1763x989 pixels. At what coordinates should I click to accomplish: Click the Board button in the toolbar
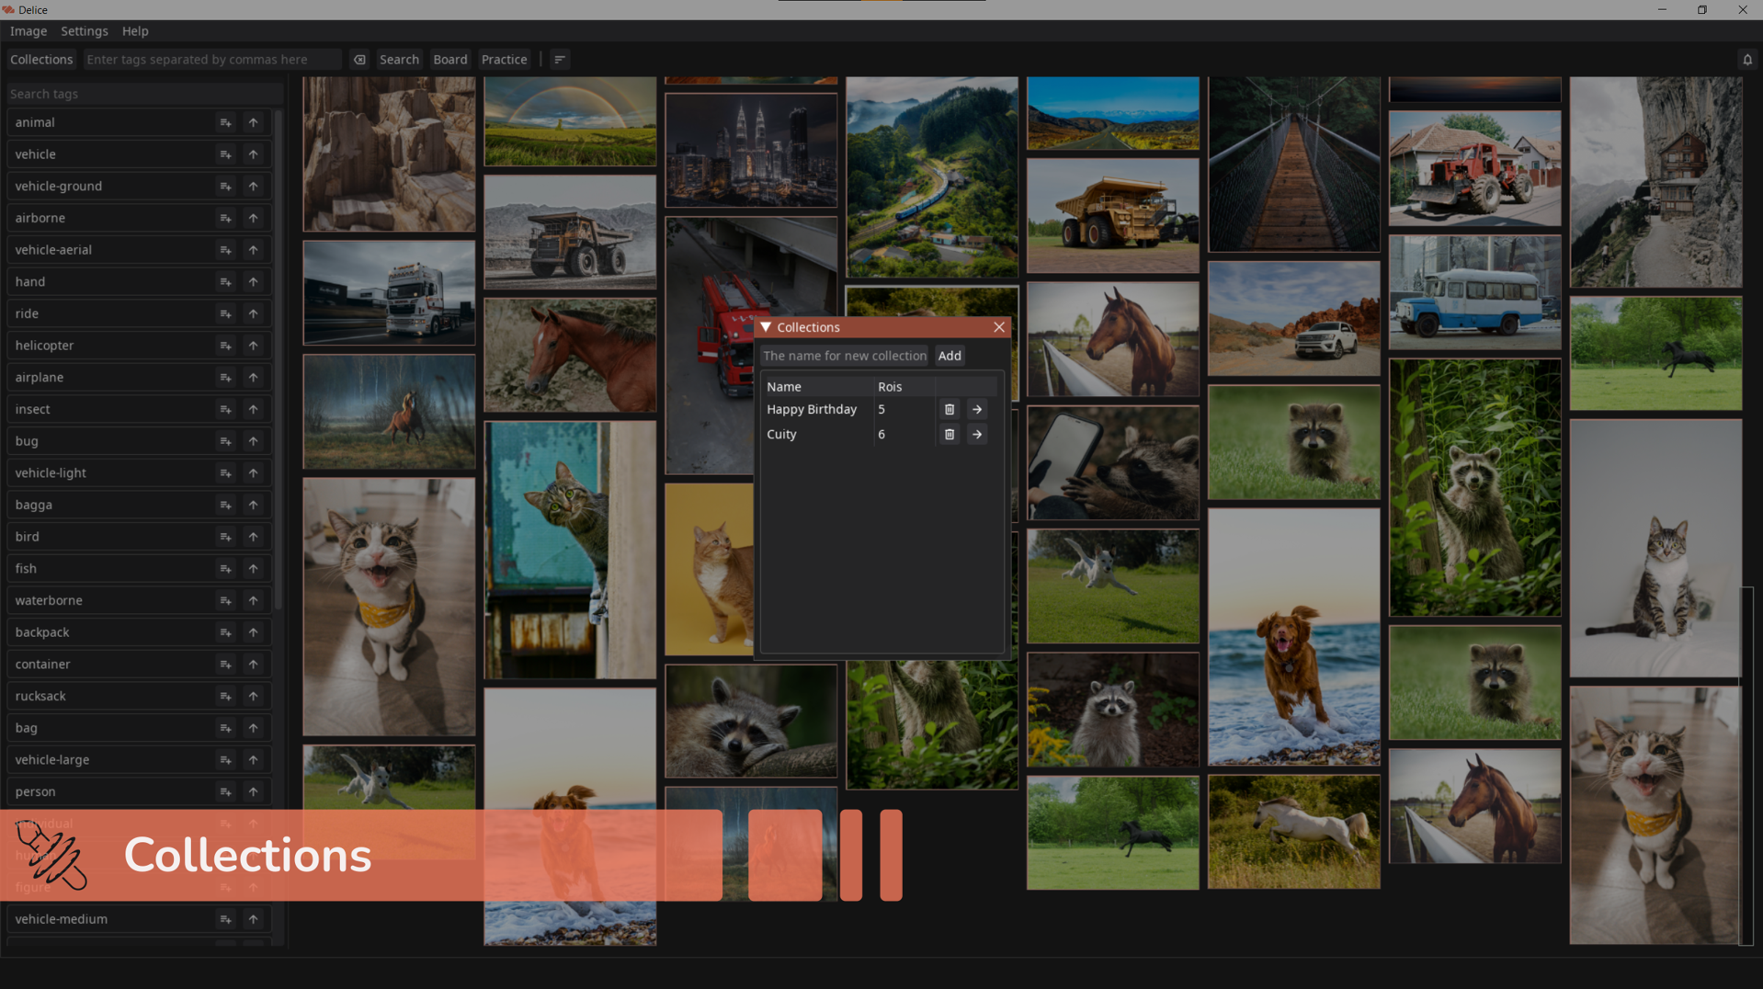click(x=450, y=60)
